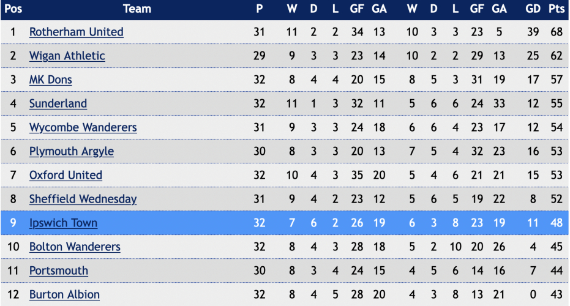The width and height of the screenshot is (570, 306).
Task: Open the Wigan Athletic team link
Action: pos(67,56)
